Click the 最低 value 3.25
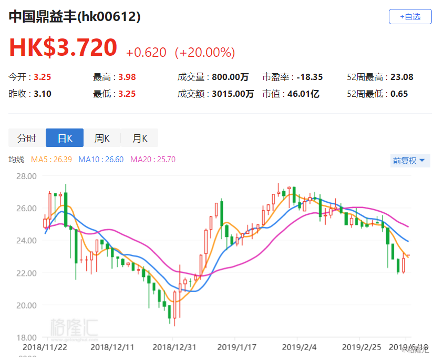433x357 pixels. pos(127,94)
